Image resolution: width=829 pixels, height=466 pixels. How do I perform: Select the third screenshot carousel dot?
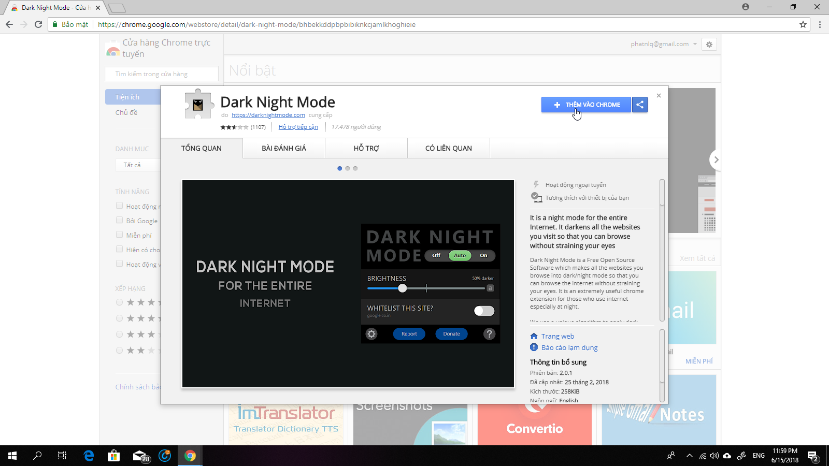pyautogui.click(x=355, y=168)
